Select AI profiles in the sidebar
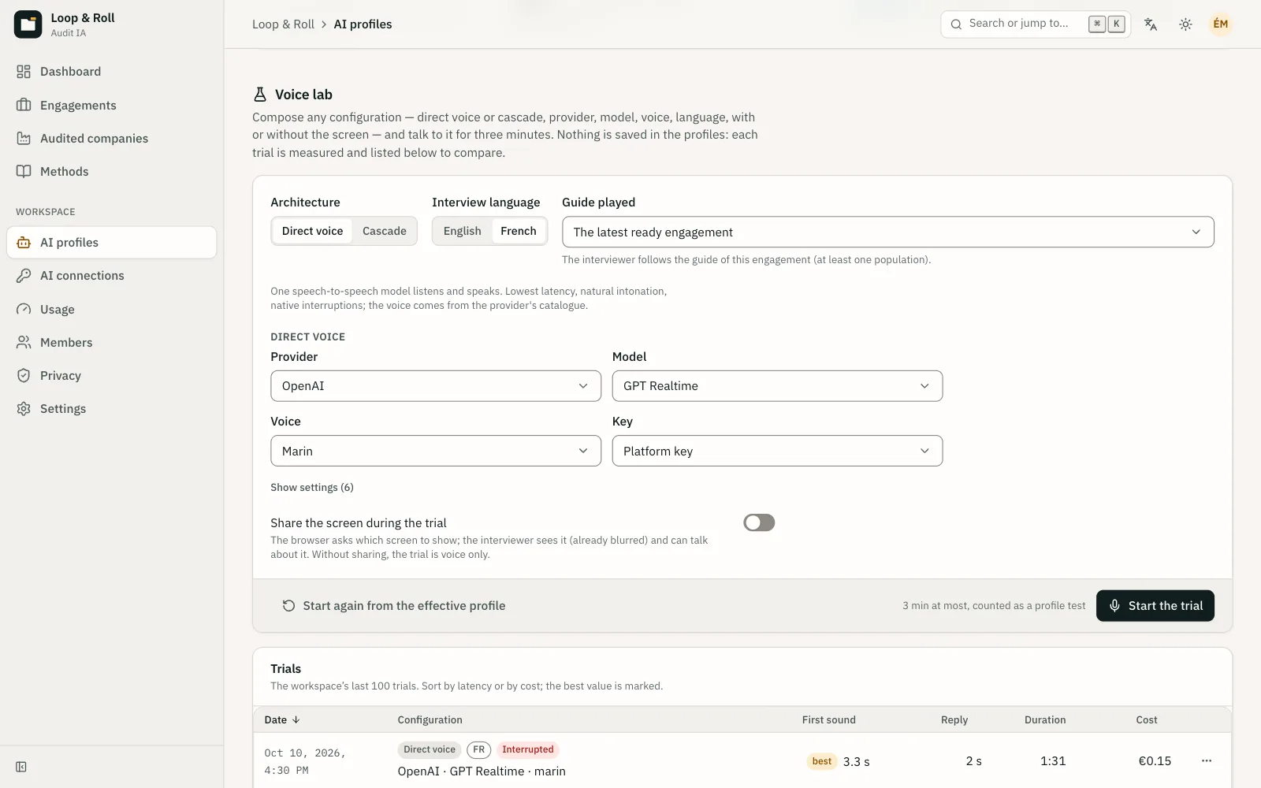 (111, 243)
